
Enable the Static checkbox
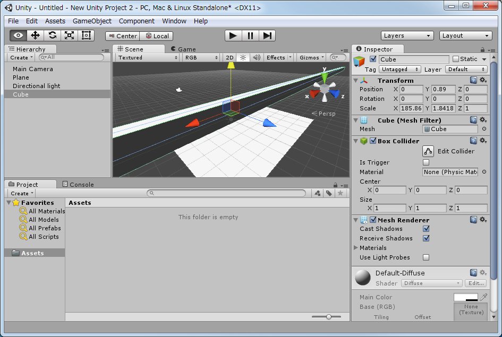tap(455, 59)
